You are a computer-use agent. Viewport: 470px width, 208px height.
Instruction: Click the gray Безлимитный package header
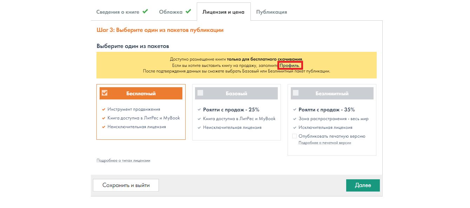(x=332, y=93)
